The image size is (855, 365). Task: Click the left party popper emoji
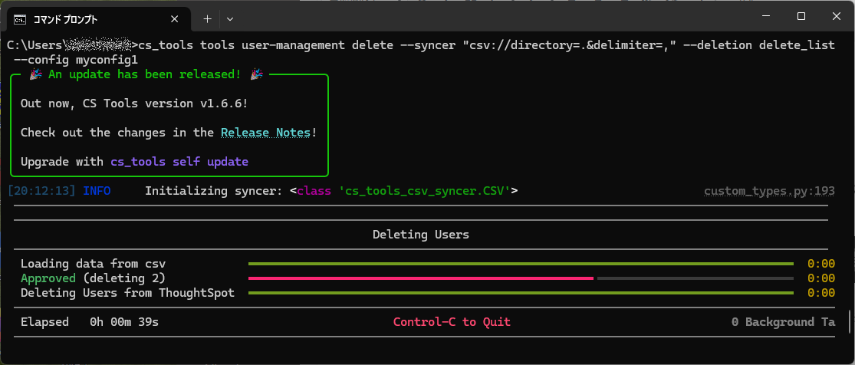coord(35,74)
